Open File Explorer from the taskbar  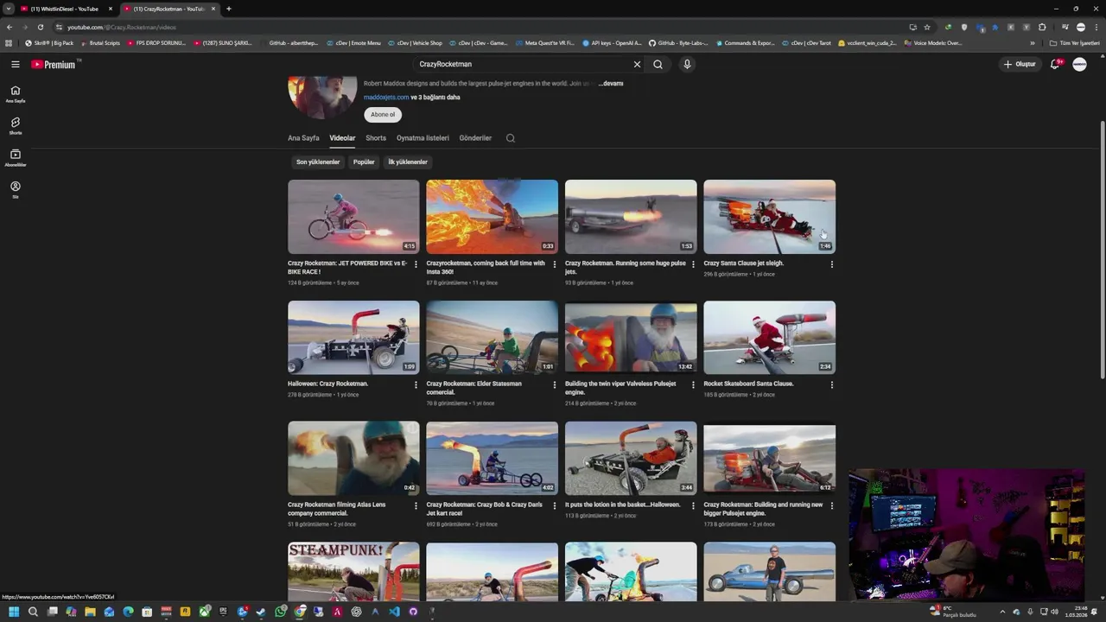(90, 612)
